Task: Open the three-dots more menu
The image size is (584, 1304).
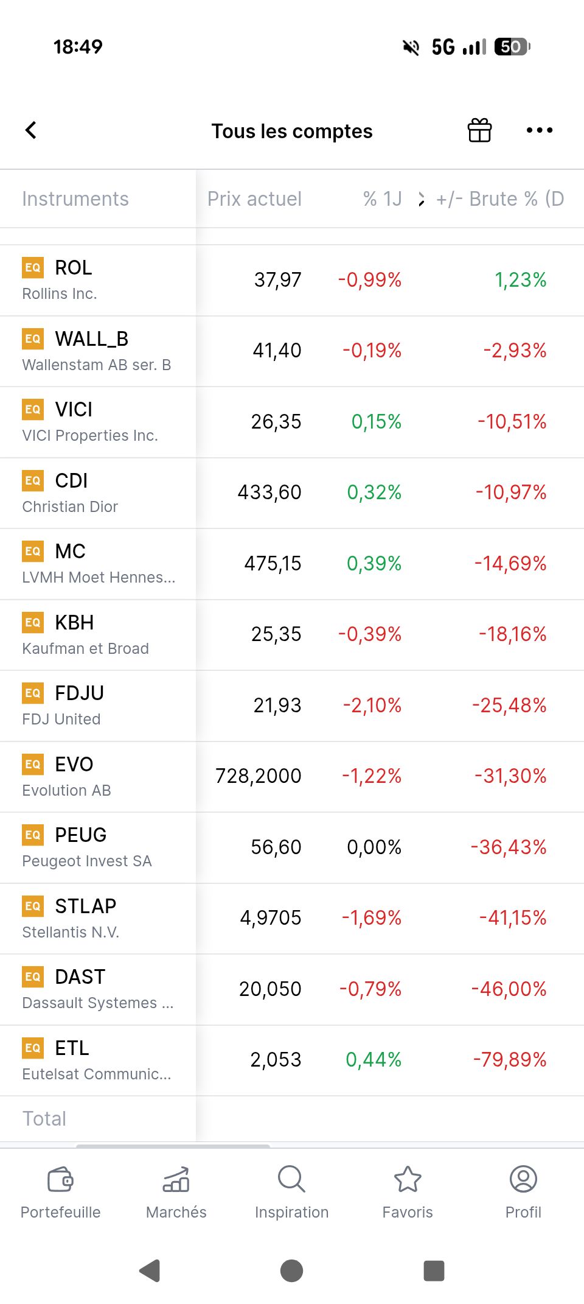Action: 540,130
